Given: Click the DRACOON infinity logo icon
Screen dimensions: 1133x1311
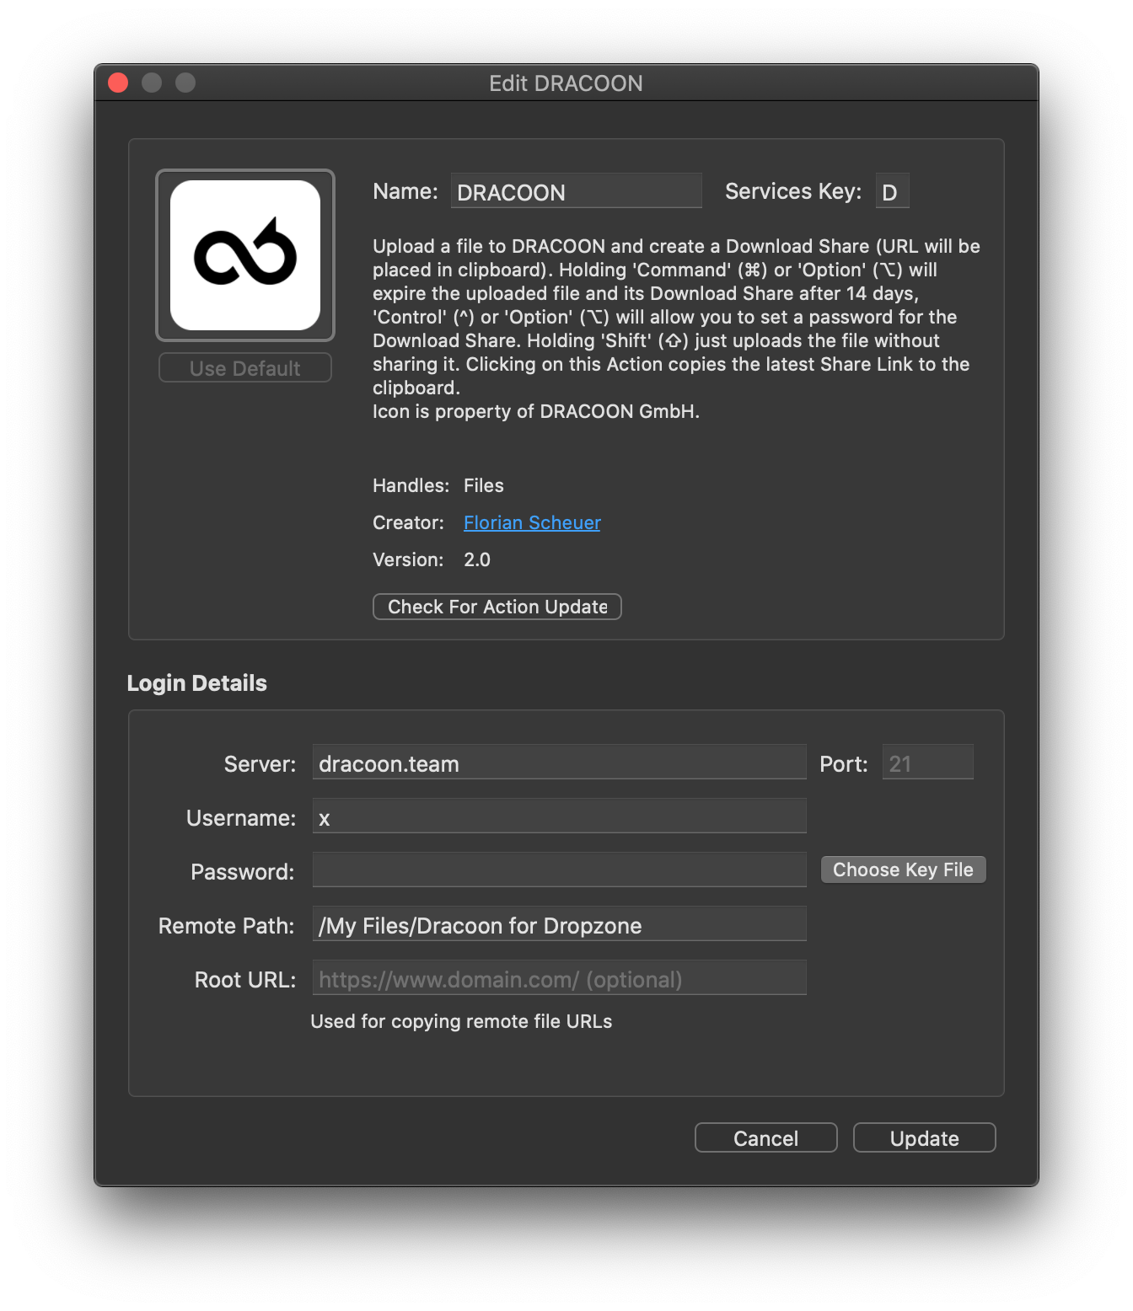Looking at the screenshot, I should [x=244, y=254].
